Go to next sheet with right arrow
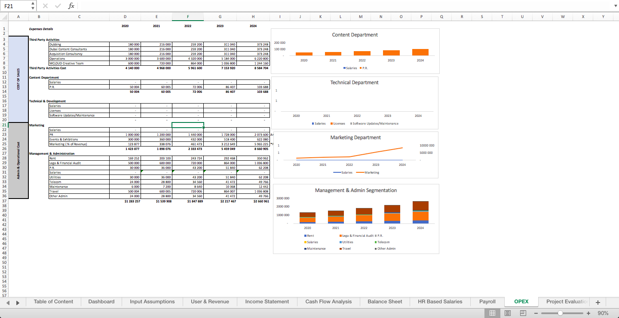Image resolution: width=619 pixels, height=318 pixels. point(18,303)
